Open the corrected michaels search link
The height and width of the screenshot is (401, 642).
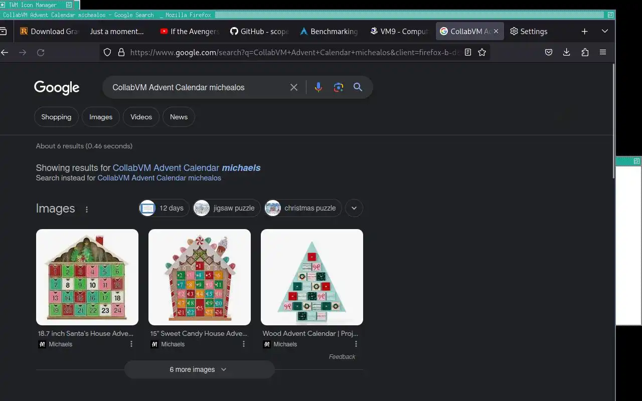(x=187, y=168)
